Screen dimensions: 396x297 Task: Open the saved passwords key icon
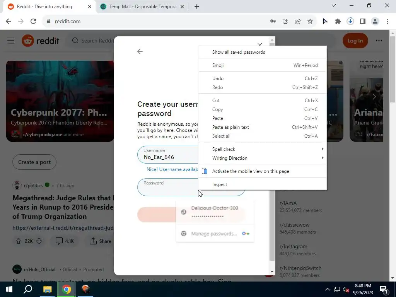[273, 22]
